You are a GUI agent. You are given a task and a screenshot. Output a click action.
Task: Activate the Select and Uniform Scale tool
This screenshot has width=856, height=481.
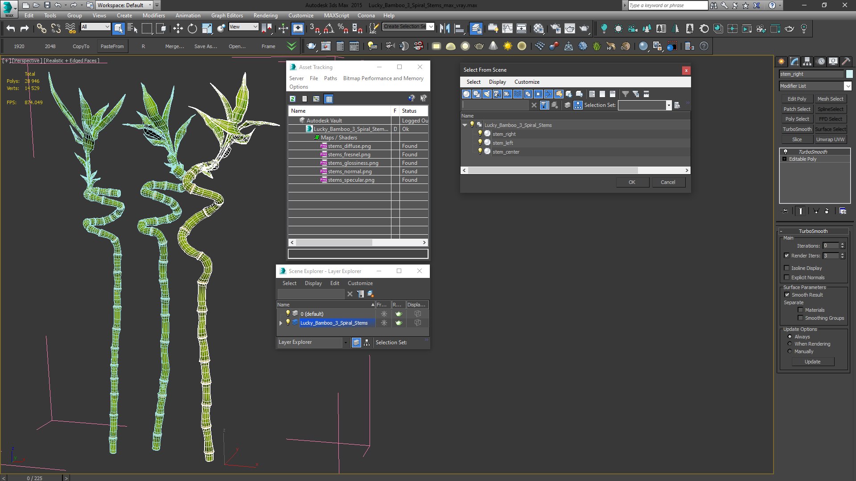click(x=207, y=29)
